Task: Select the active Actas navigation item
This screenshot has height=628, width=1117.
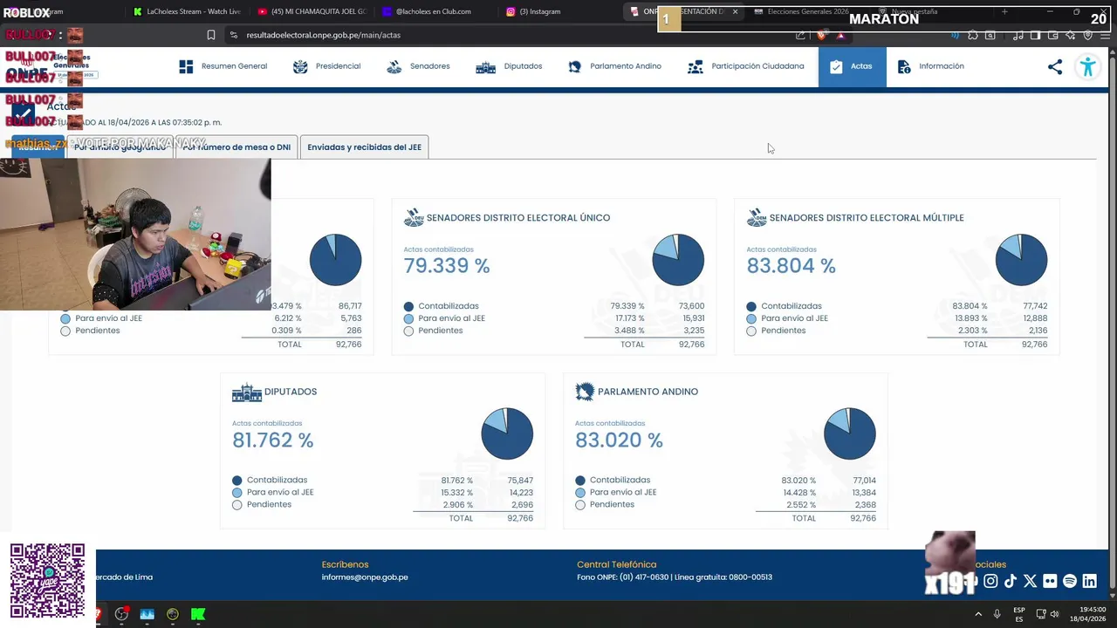Action: [852, 66]
